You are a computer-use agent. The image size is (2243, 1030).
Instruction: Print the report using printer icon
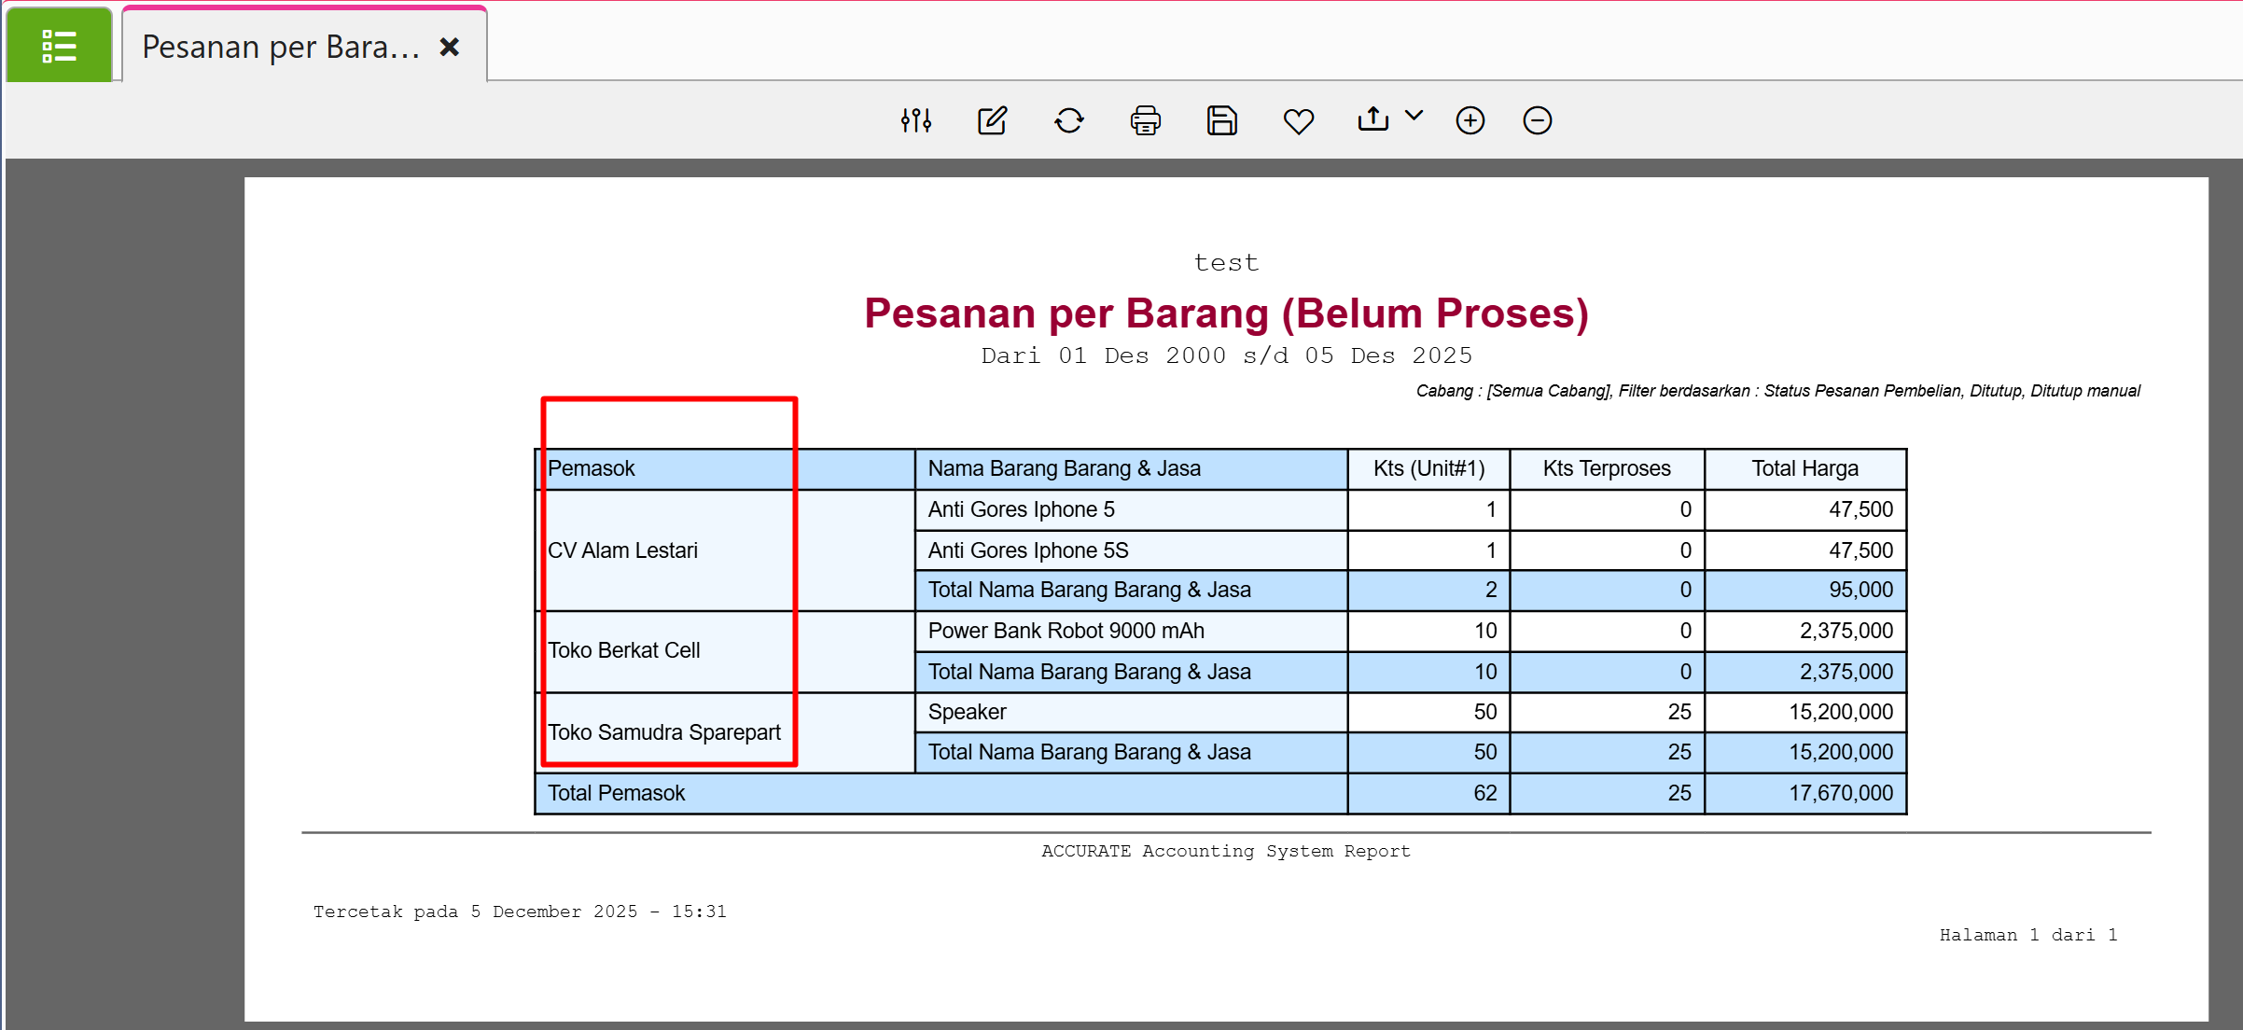coord(1145,120)
